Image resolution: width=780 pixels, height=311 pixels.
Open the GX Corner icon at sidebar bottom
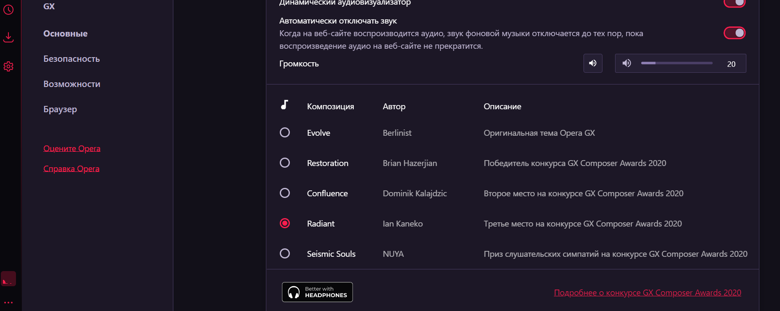tap(8, 279)
